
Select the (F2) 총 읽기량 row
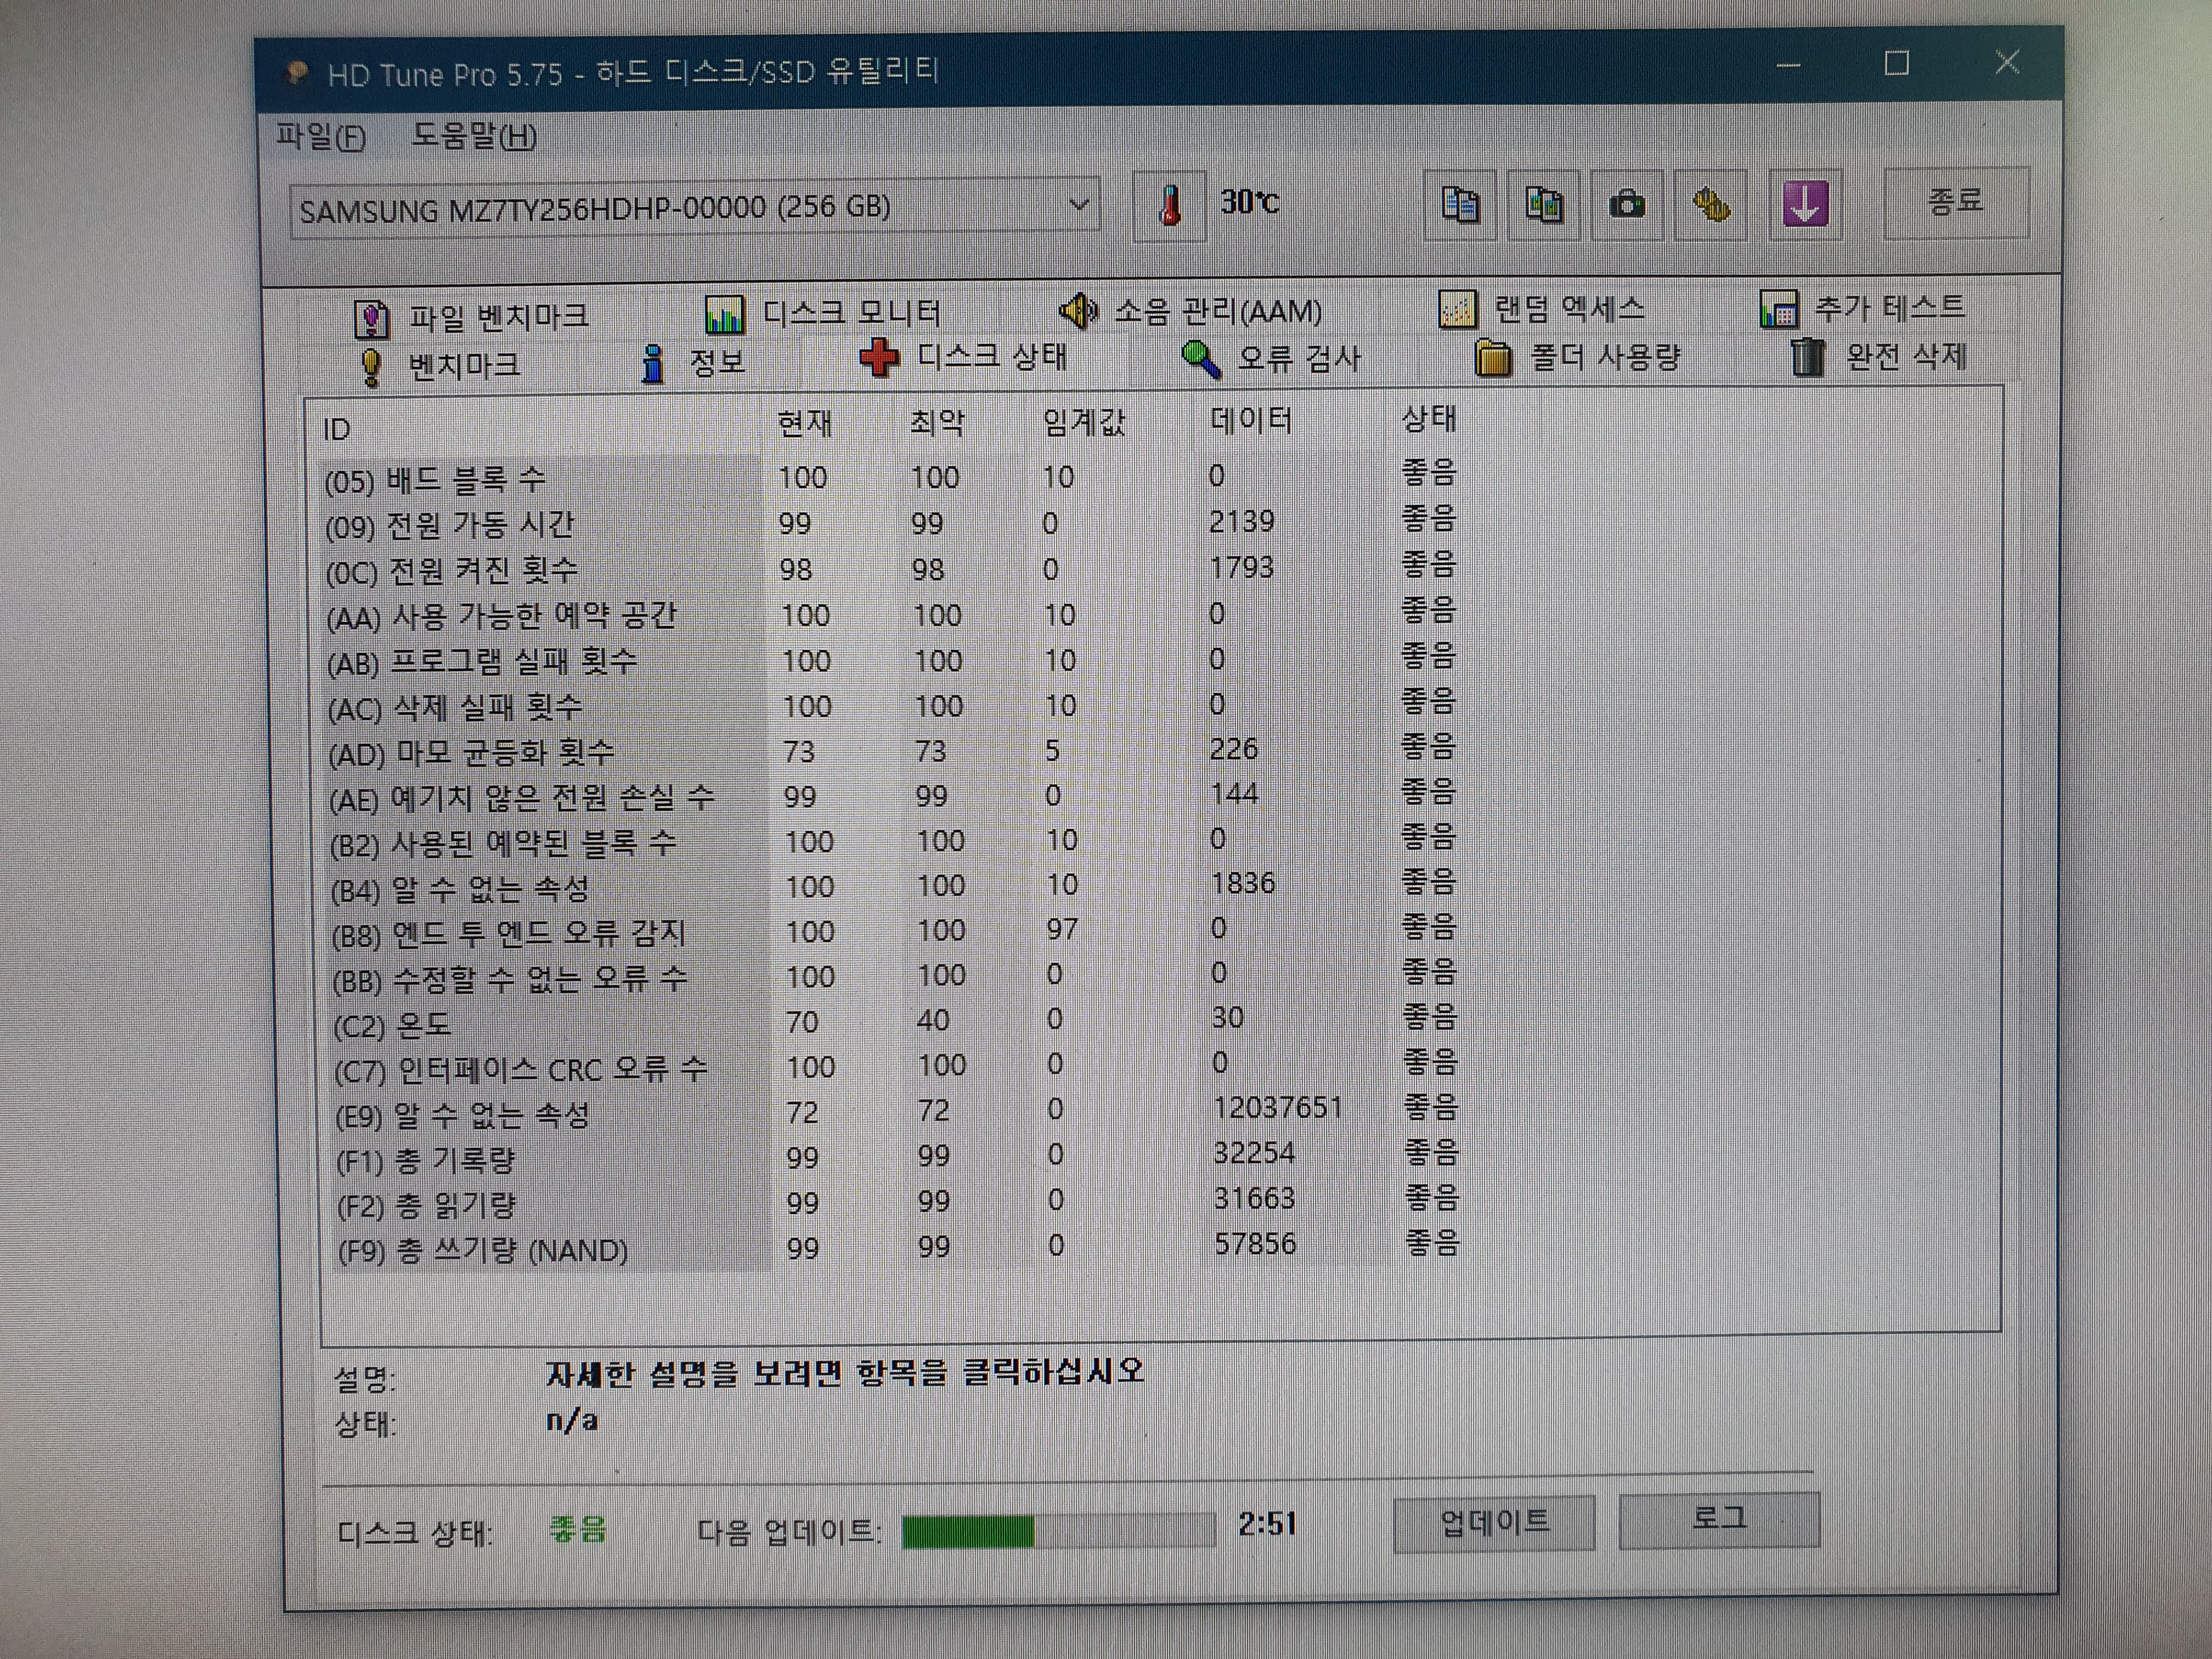(x=898, y=1202)
